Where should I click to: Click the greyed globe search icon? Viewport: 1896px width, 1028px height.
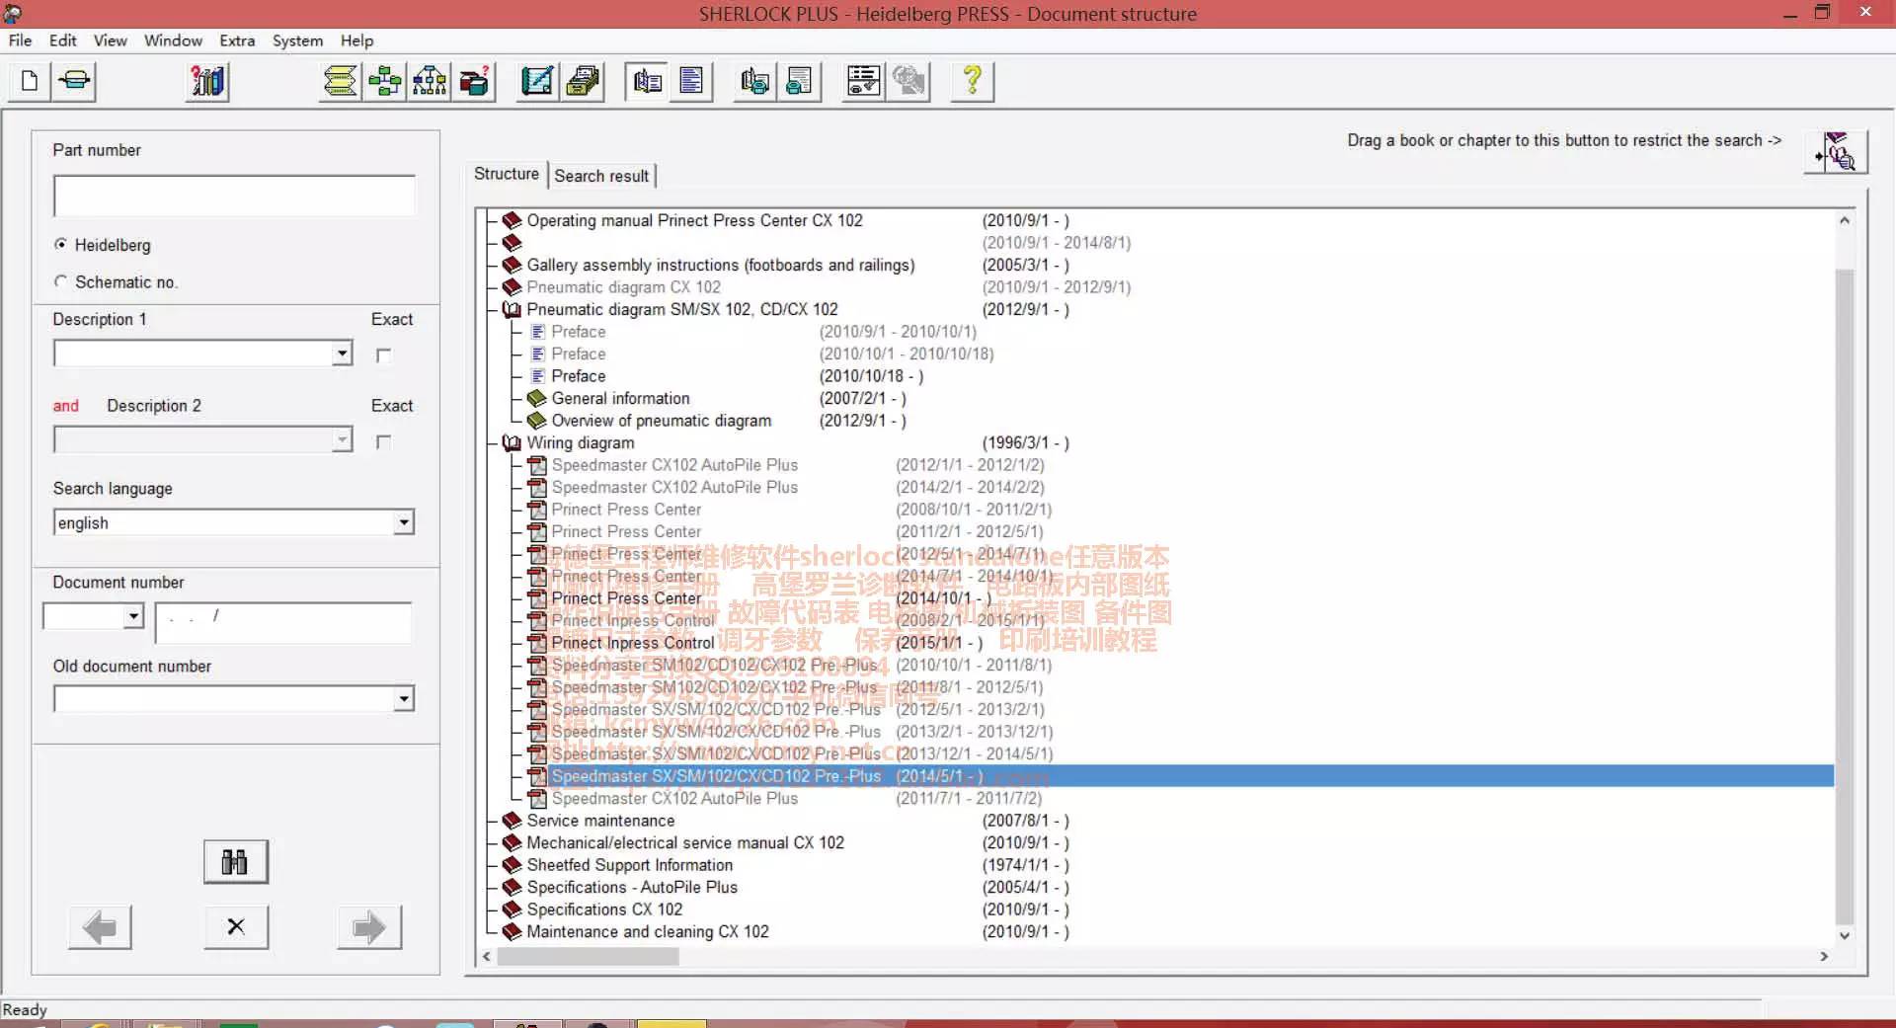(908, 81)
